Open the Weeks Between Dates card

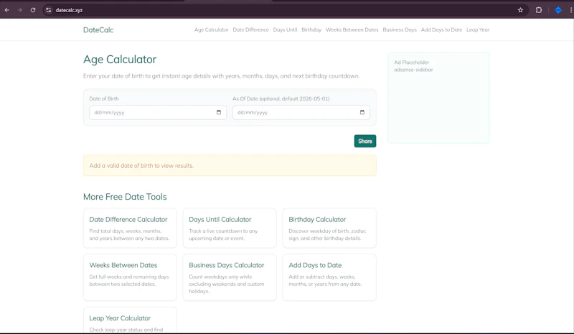tap(130, 277)
